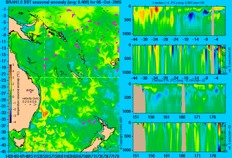Click the BRAN1.5 SST seasonal anomaly title
Viewport: 232px width, 158px height.
click(64, 2)
